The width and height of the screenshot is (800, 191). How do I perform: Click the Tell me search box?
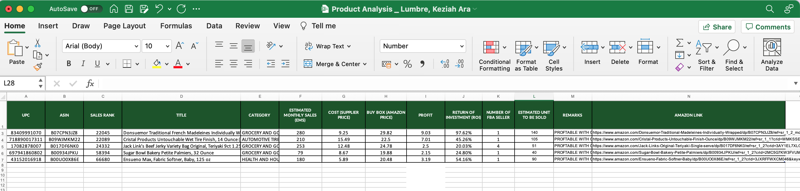coord(318,26)
